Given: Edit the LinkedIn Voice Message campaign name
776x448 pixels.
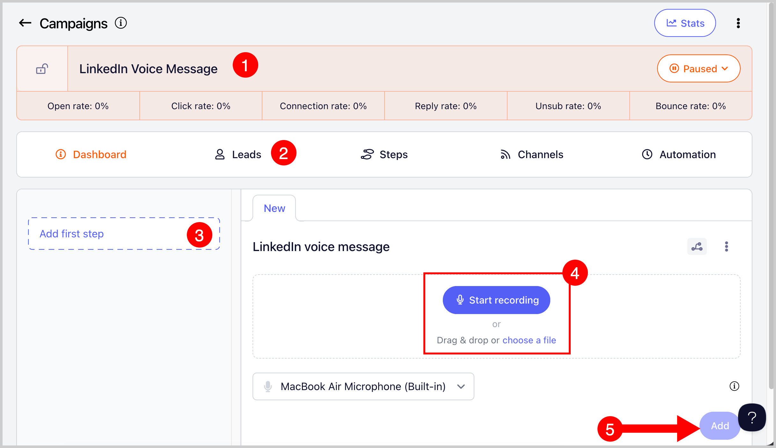Looking at the screenshot, I should tap(148, 69).
